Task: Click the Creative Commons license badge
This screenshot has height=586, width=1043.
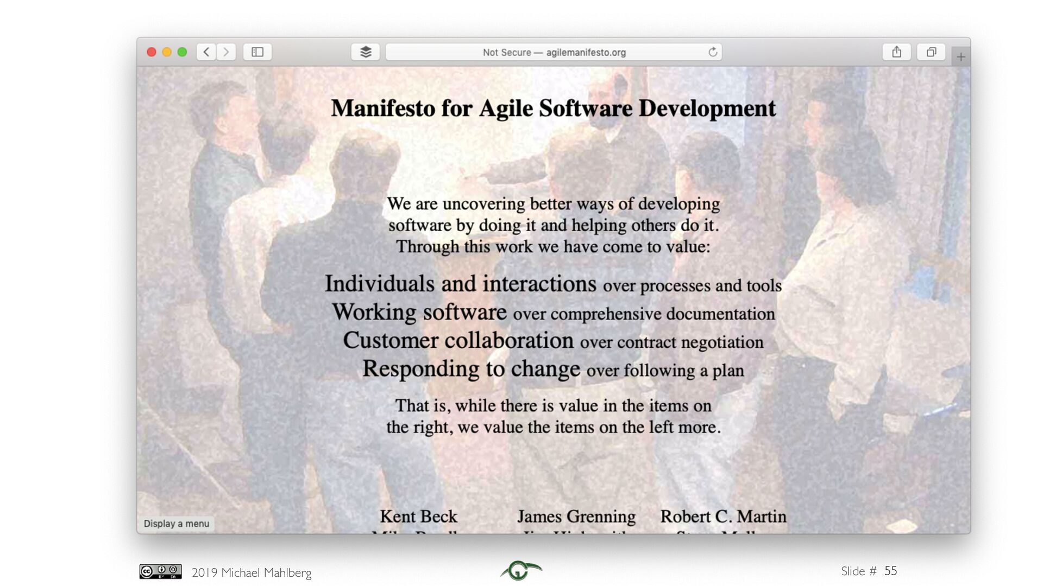Action: click(160, 571)
